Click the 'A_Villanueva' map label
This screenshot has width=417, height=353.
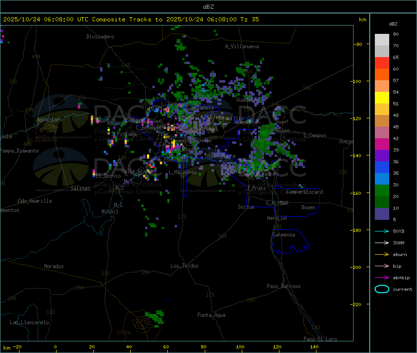pyautogui.click(x=242, y=46)
